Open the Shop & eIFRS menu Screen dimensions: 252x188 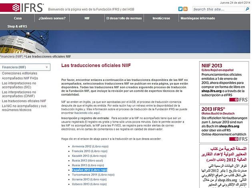pyautogui.click(x=17, y=26)
